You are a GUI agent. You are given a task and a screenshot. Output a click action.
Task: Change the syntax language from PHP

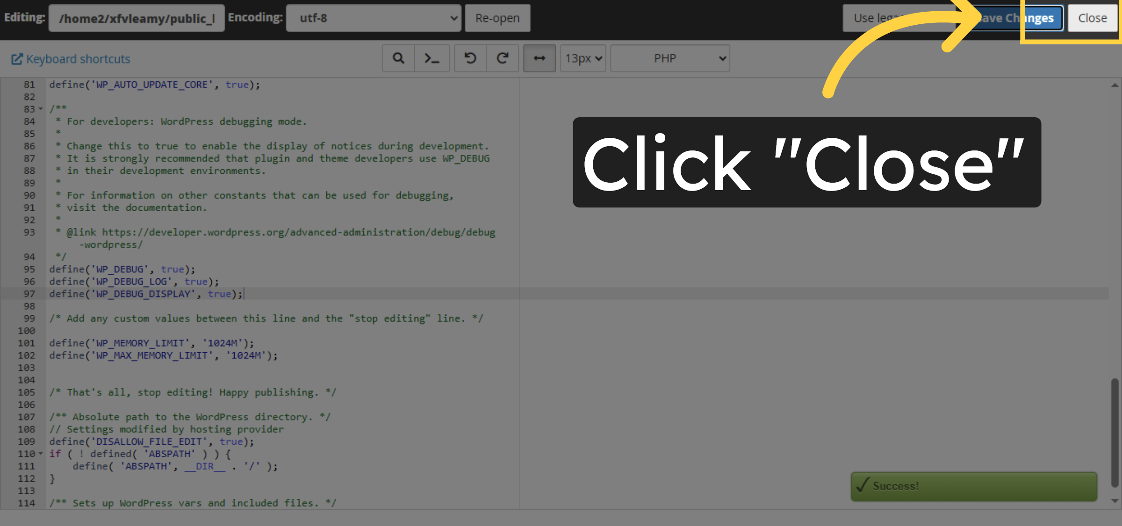pos(669,58)
